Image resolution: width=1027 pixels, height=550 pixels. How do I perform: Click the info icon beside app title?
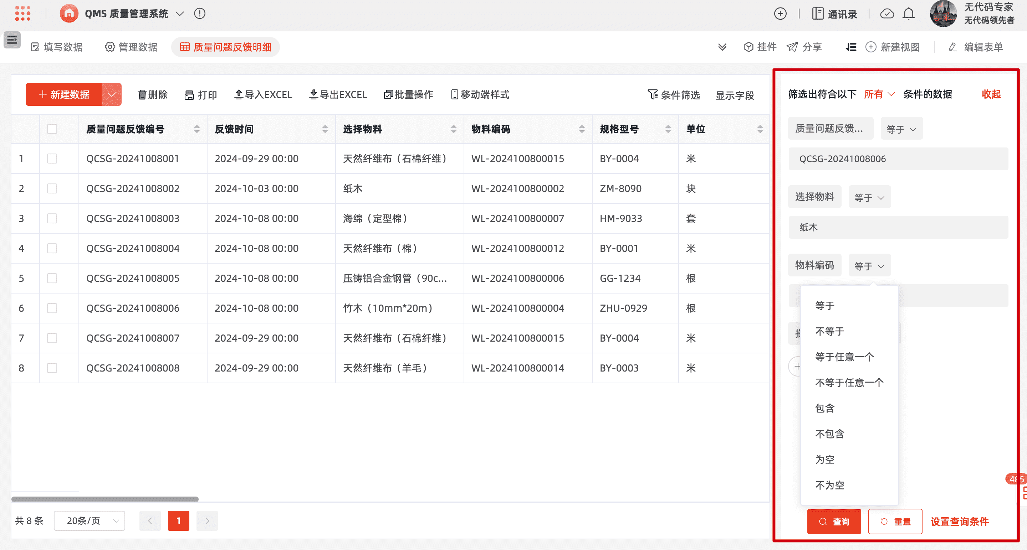pos(200,14)
